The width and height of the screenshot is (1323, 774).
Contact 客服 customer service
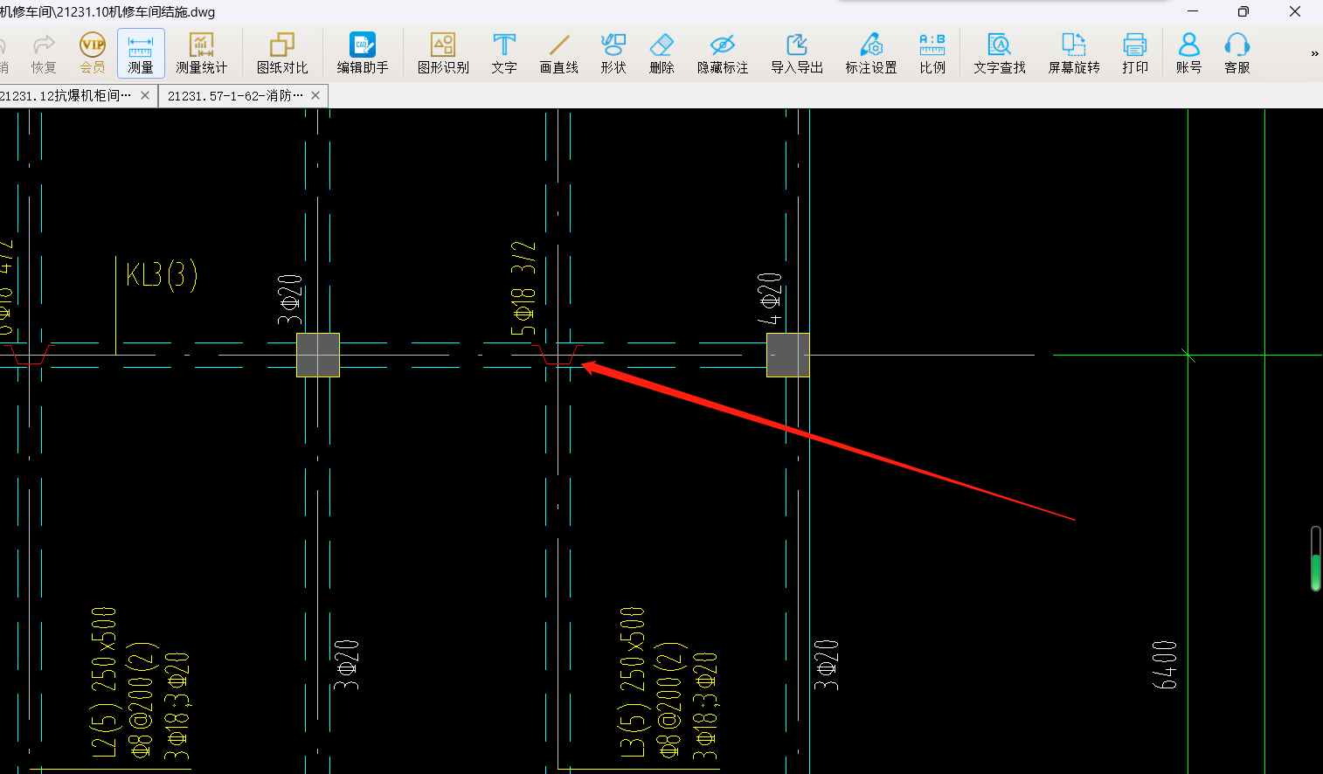pyautogui.click(x=1237, y=53)
